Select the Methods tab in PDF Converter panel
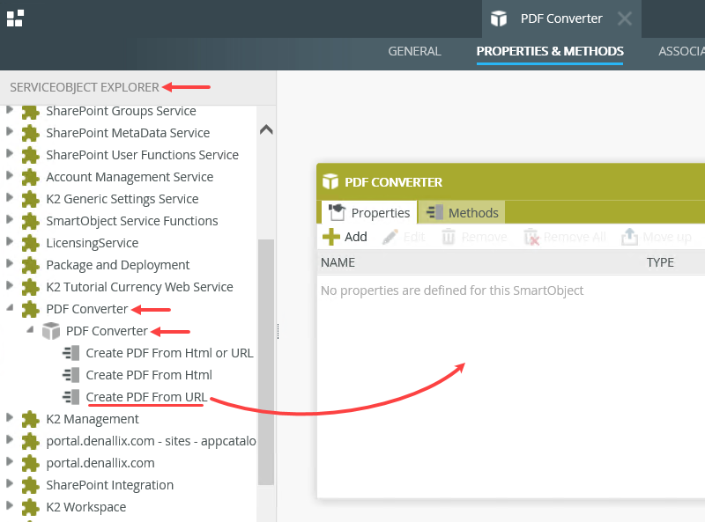The width and height of the screenshot is (705, 522). click(x=462, y=212)
